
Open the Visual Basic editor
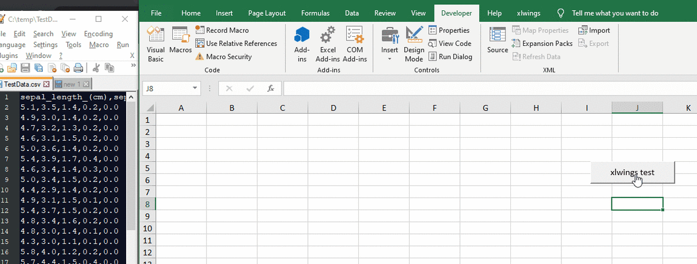click(x=156, y=44)
